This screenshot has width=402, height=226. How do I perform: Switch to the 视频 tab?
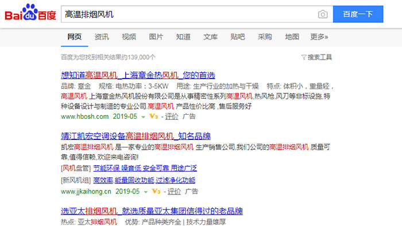click(x=129, y=37)
